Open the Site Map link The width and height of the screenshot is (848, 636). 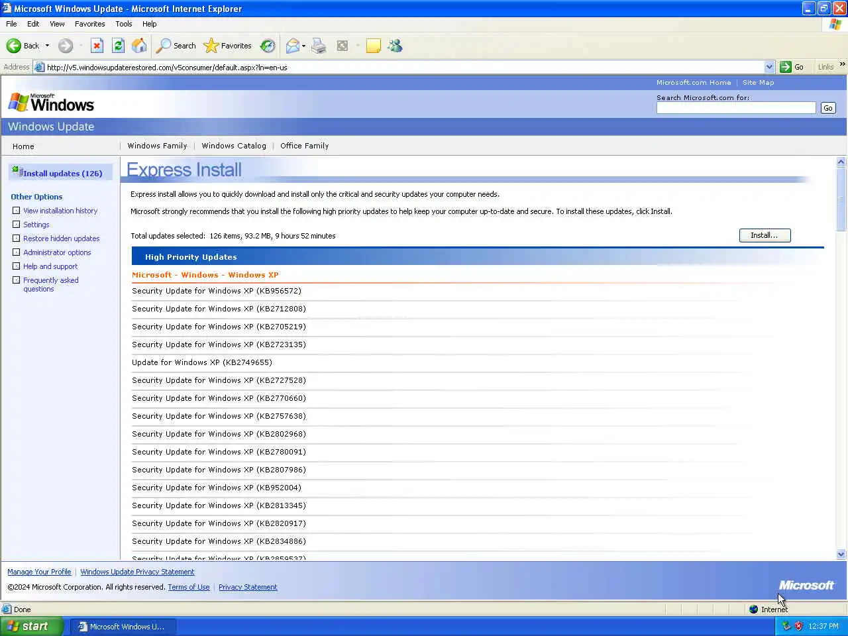pyautogui.click(x=758, y=83)
